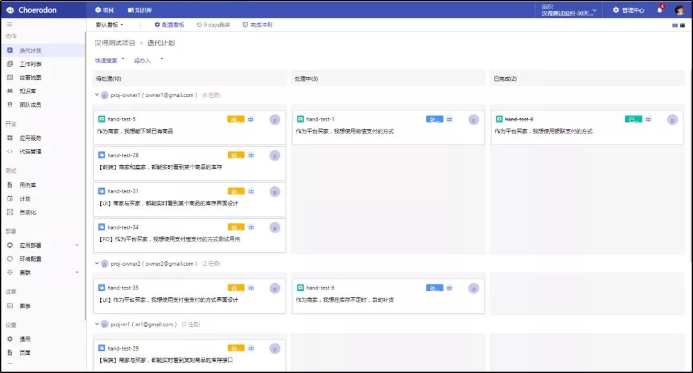Open the 默认看板 board dropdown
The image size is (693, 373).
coord(110,24)
